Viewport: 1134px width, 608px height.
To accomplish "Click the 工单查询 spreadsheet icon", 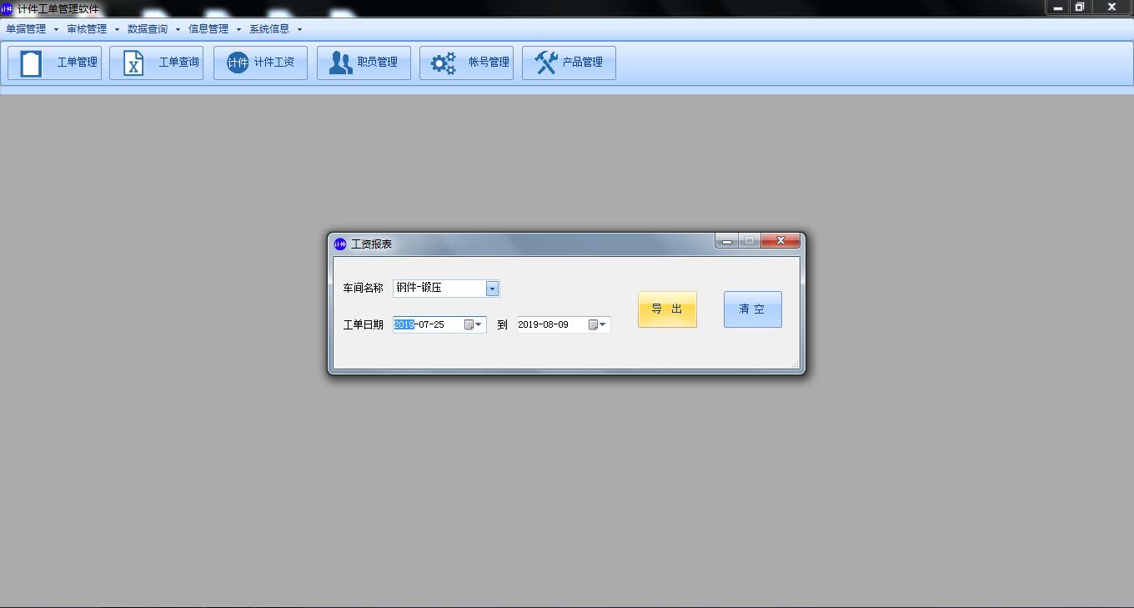I will point(133,63).
